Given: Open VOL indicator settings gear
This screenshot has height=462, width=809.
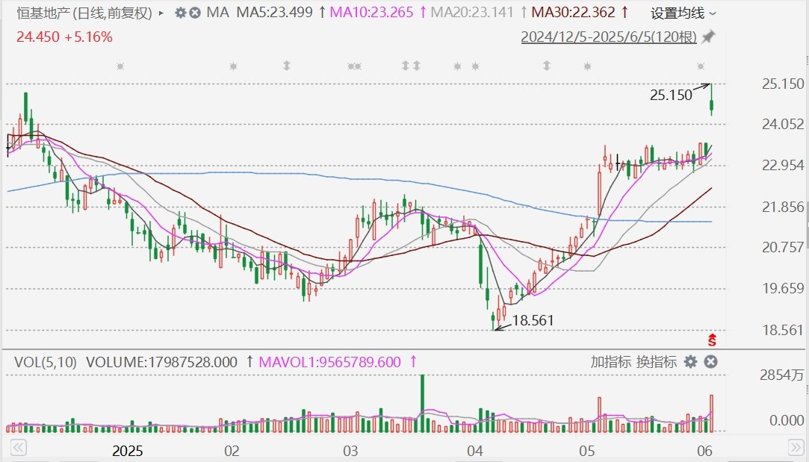Looking at the screenshot, I should point(690,362).
